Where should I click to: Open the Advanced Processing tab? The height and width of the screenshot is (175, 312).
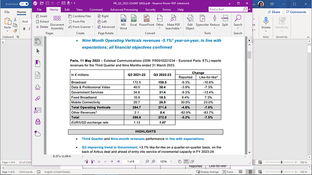point(124,10)
